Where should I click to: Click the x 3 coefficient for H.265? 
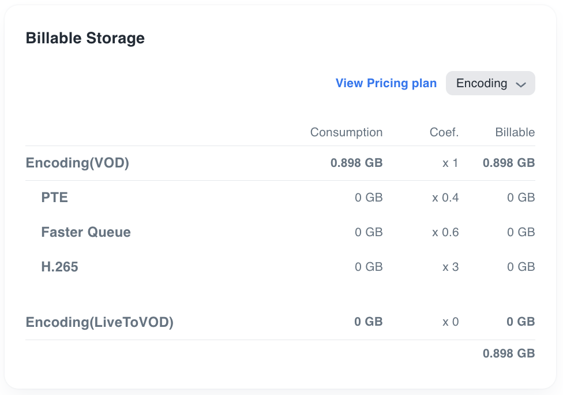451,267
